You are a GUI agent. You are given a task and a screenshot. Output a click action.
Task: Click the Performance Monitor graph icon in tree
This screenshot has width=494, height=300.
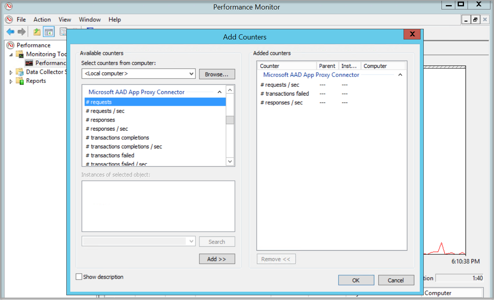click(x=29, y=63)
